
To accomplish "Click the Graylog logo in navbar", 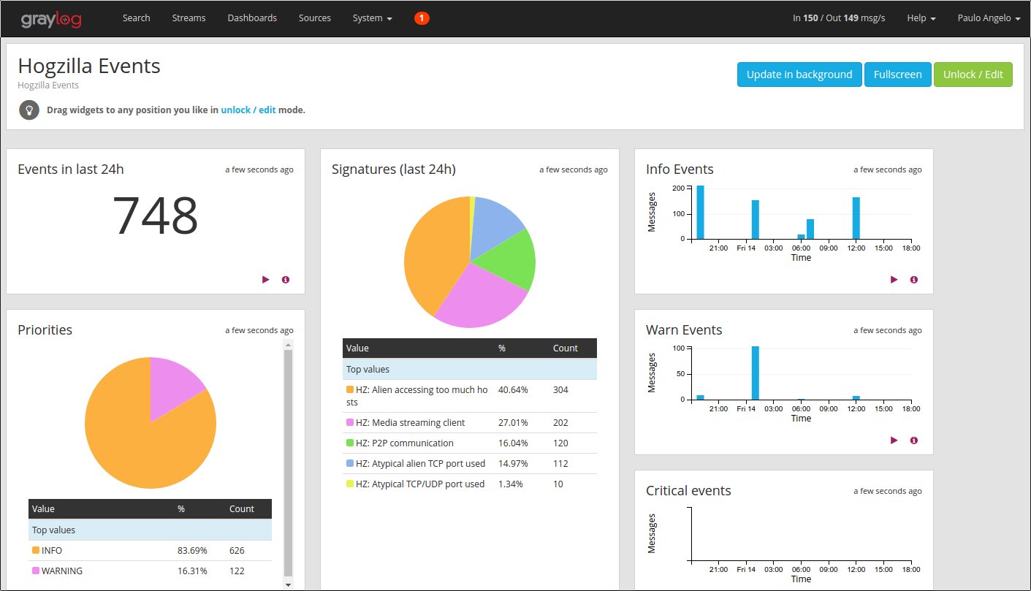I will pos(50,18).
